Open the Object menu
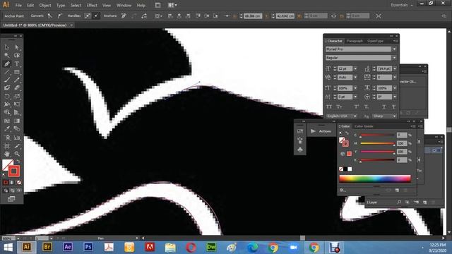The image size is (452, 254). click(45, 5)
